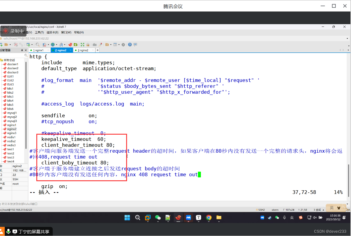This screenshot has width=351, height=236.
Task: Click the font 'A' toolbar icon
Action: (61, 45)
